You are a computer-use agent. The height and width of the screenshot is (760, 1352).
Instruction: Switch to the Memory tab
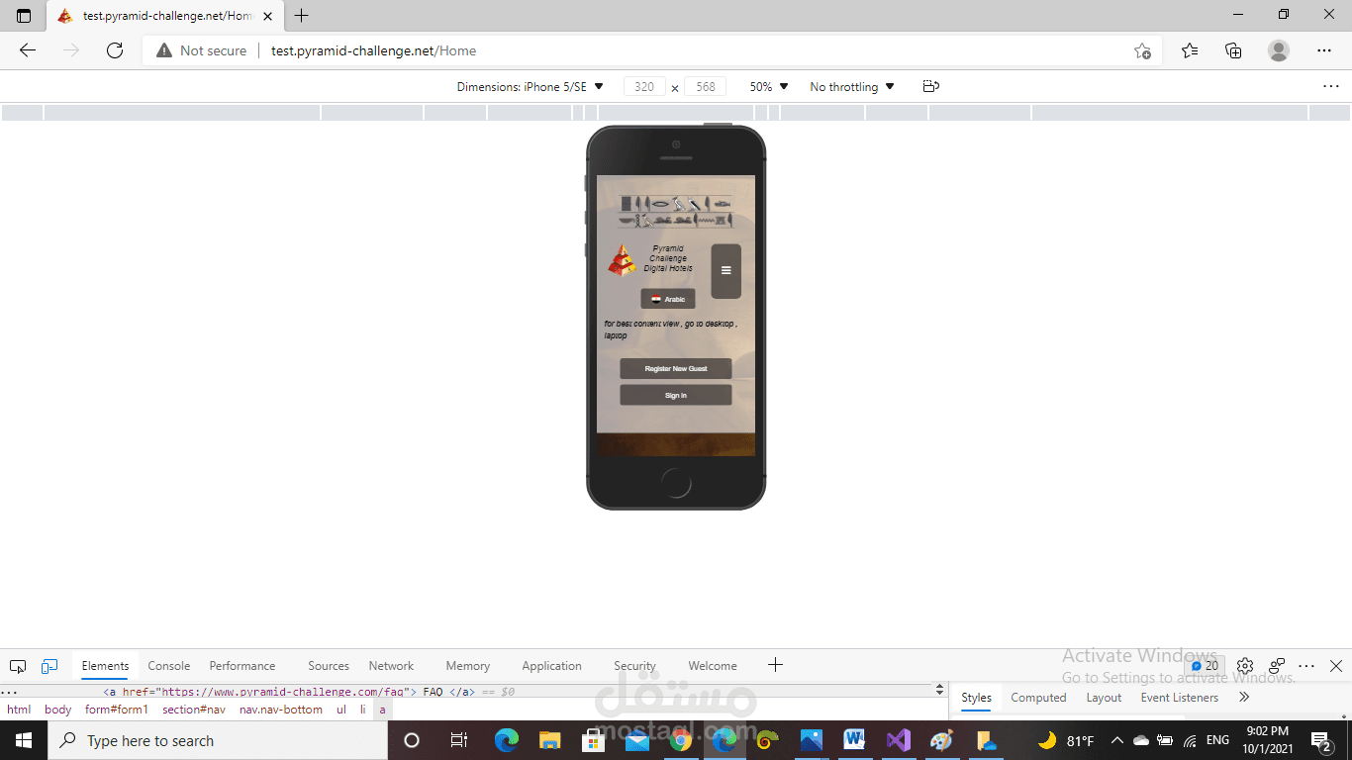[x=468, y=666]
